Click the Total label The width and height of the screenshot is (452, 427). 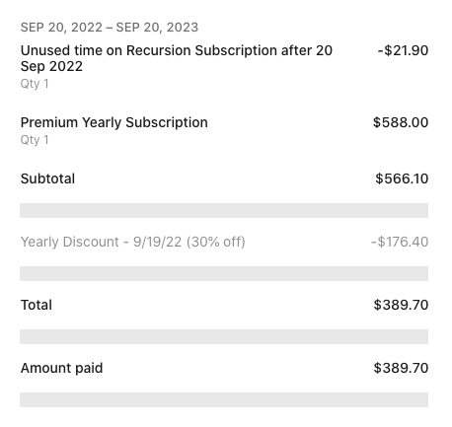[x=37, y=305]
